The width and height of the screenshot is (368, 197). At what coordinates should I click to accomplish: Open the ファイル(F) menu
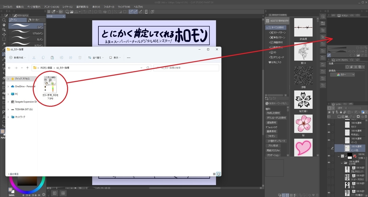click(x=7, y=7)
